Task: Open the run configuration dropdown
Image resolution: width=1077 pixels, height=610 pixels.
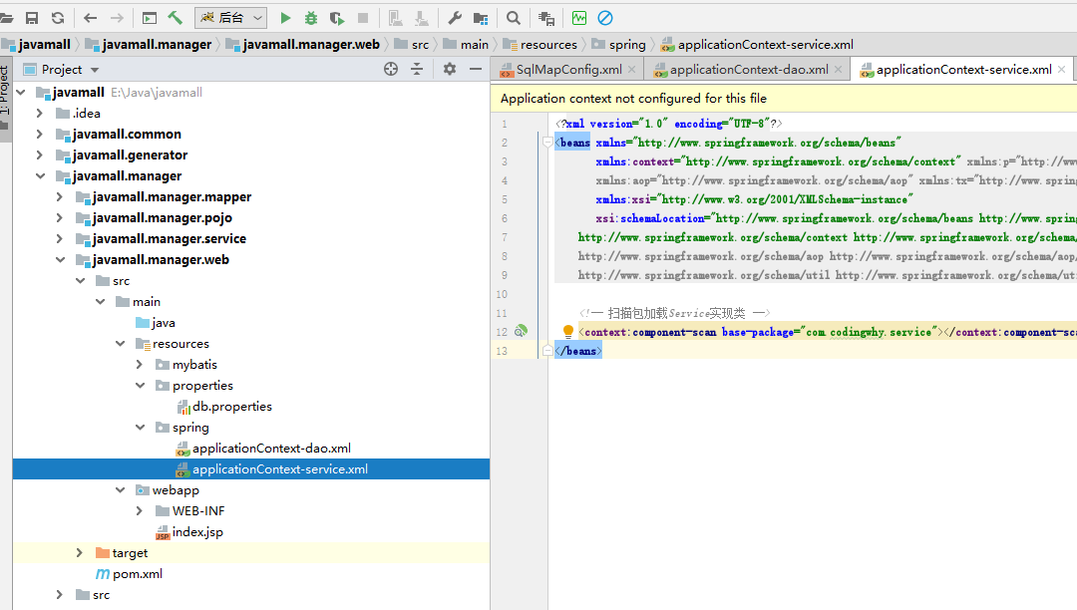Action: click(x=231, y=18)
